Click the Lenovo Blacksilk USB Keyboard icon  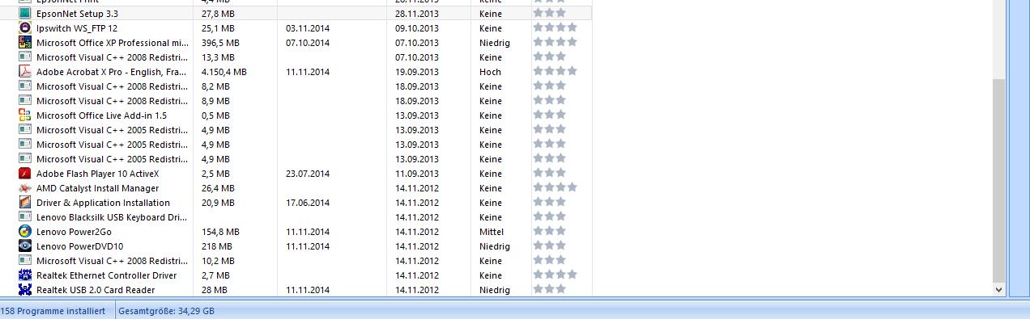[x=25, y=217]
